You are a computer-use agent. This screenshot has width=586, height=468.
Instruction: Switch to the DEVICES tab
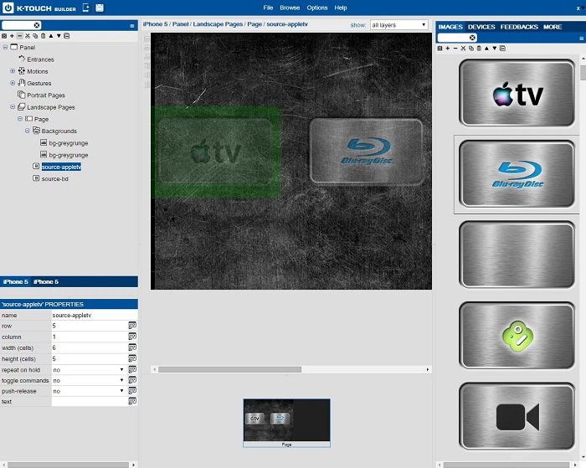tap(481, 27)
